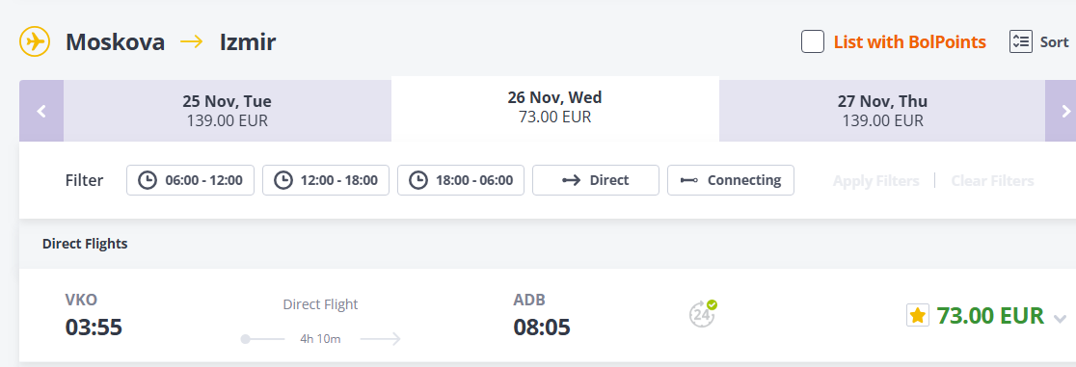
Task: Click the yellow airplane icon beside Moskova
Action: click(35, 42)
